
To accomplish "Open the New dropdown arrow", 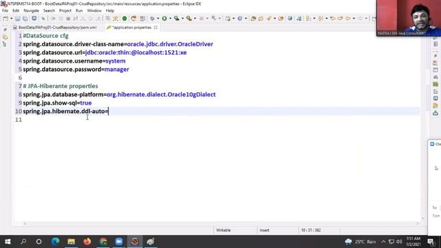I will click(11, 19).
